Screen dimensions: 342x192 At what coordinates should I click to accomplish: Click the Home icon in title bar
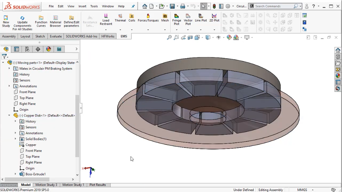(x=145, y=6)
